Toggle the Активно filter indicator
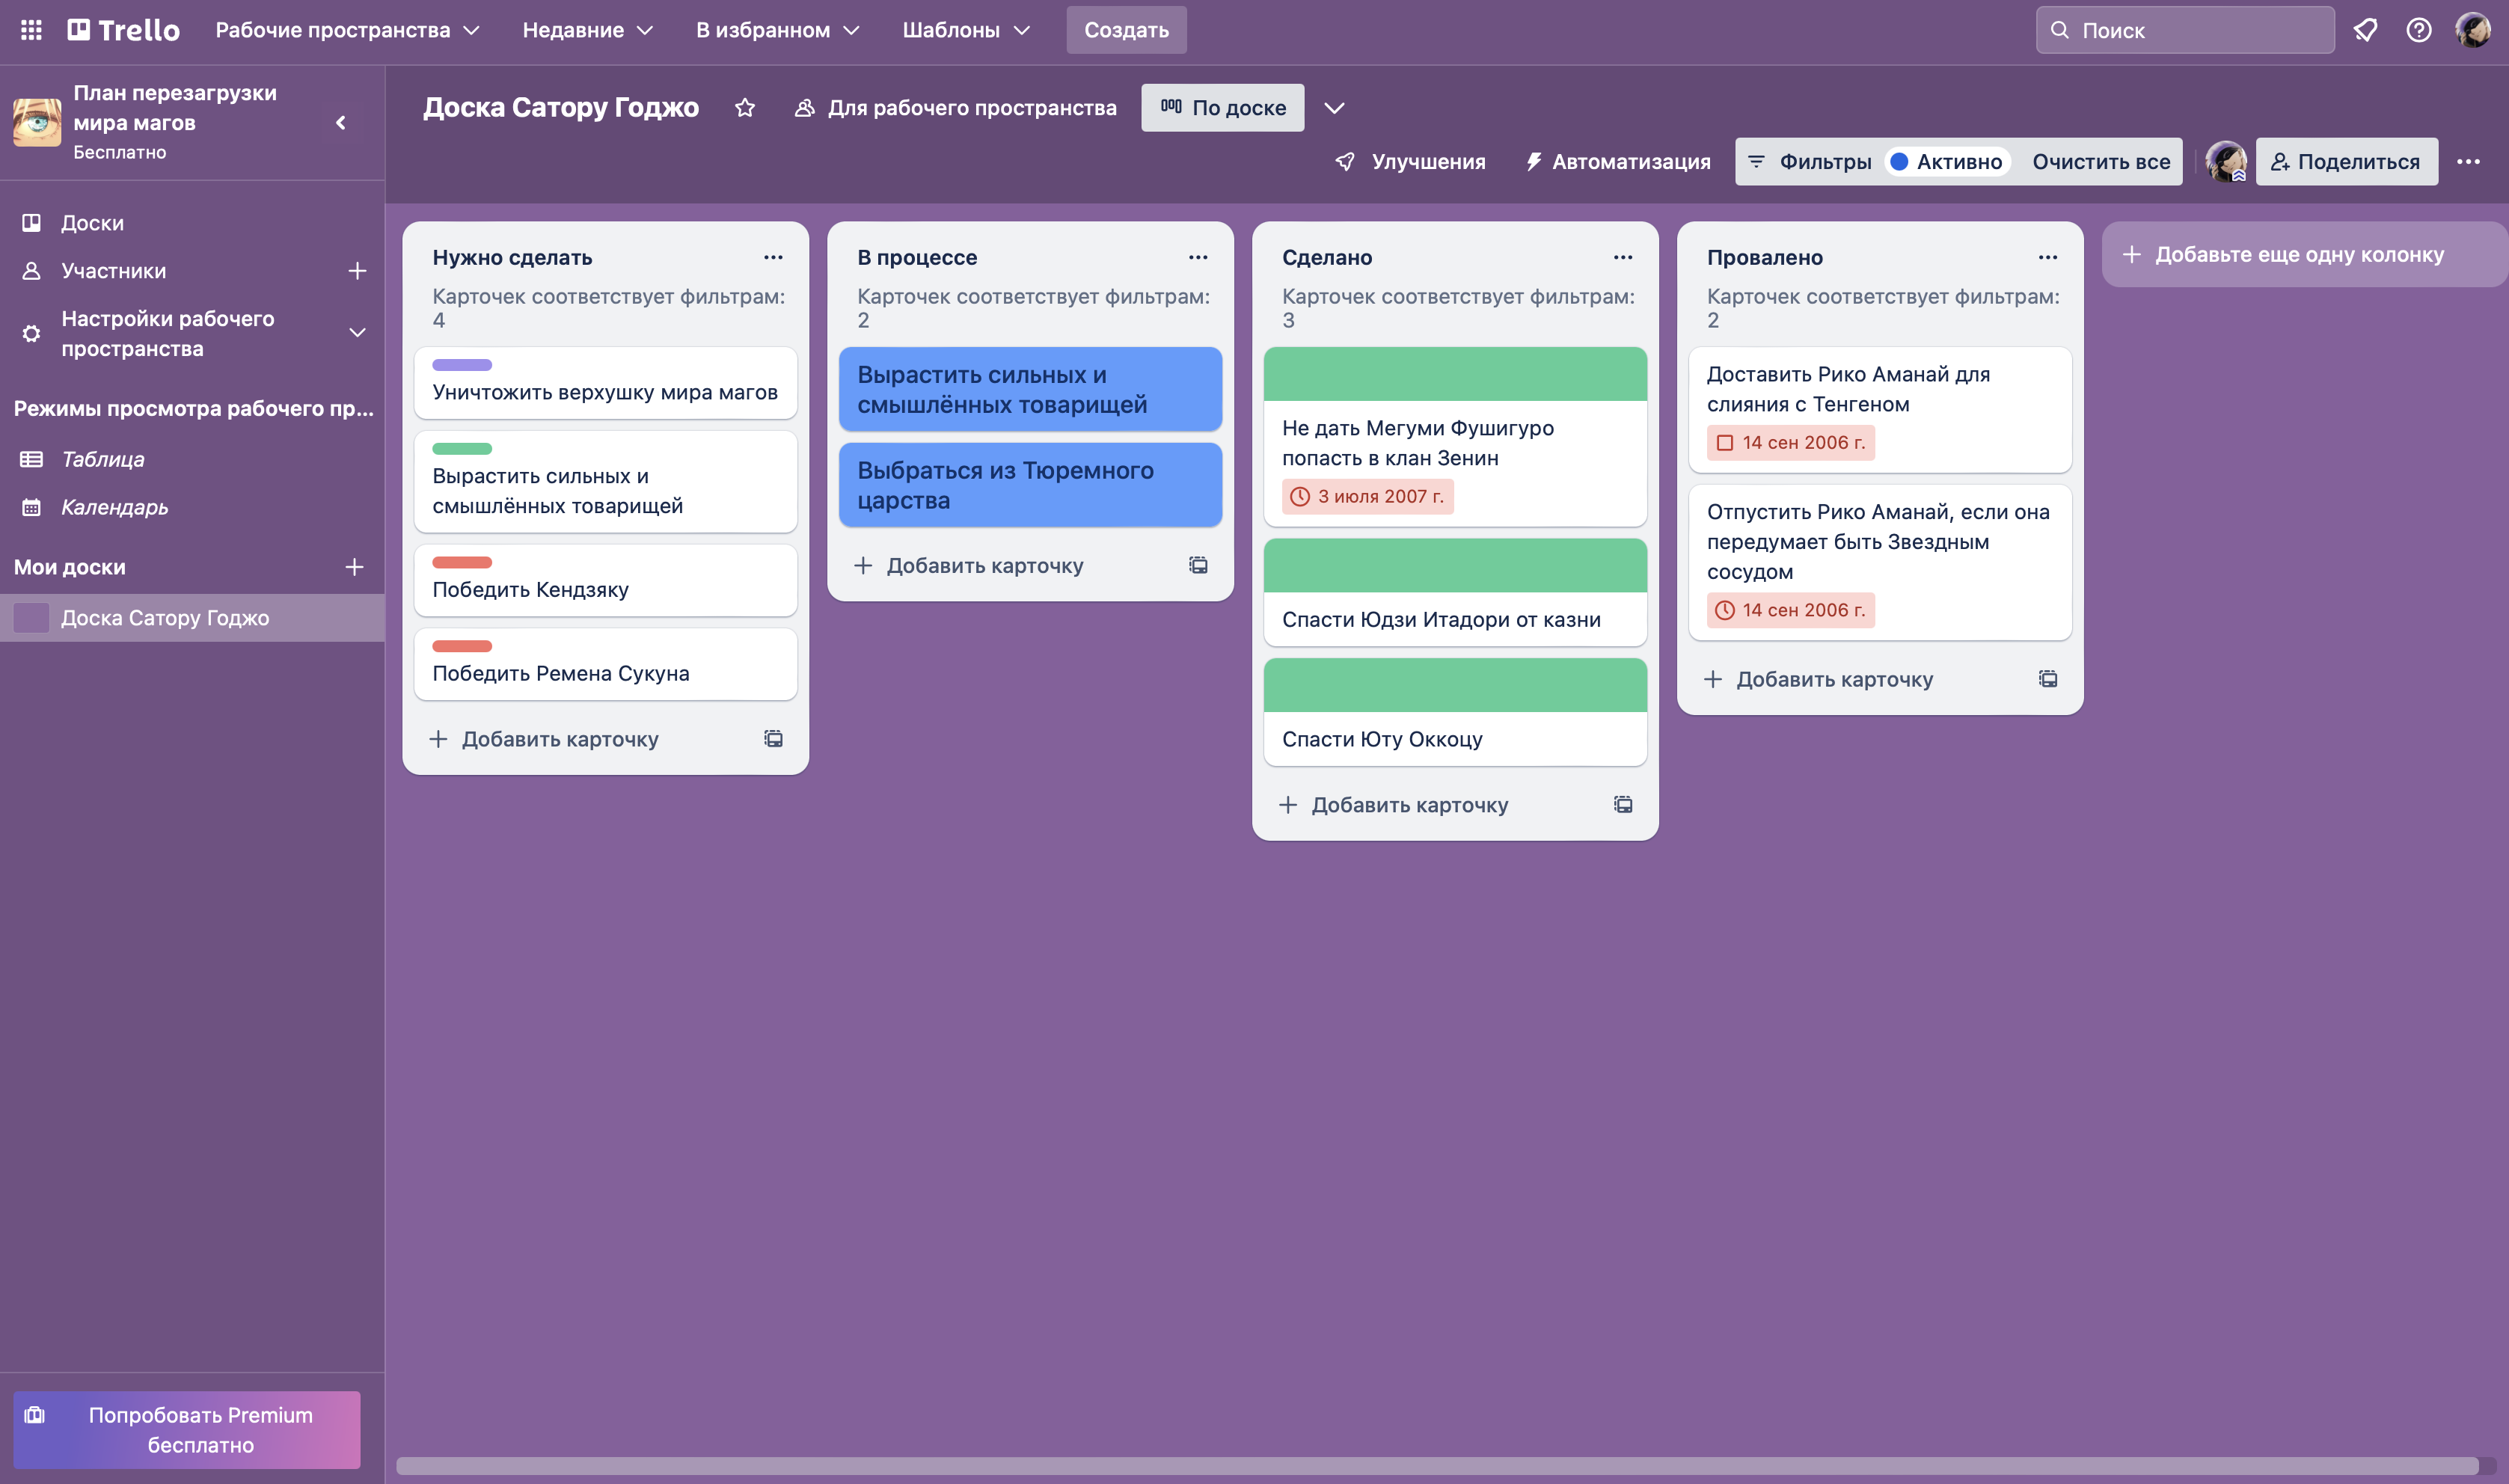 click(1943, 162)
